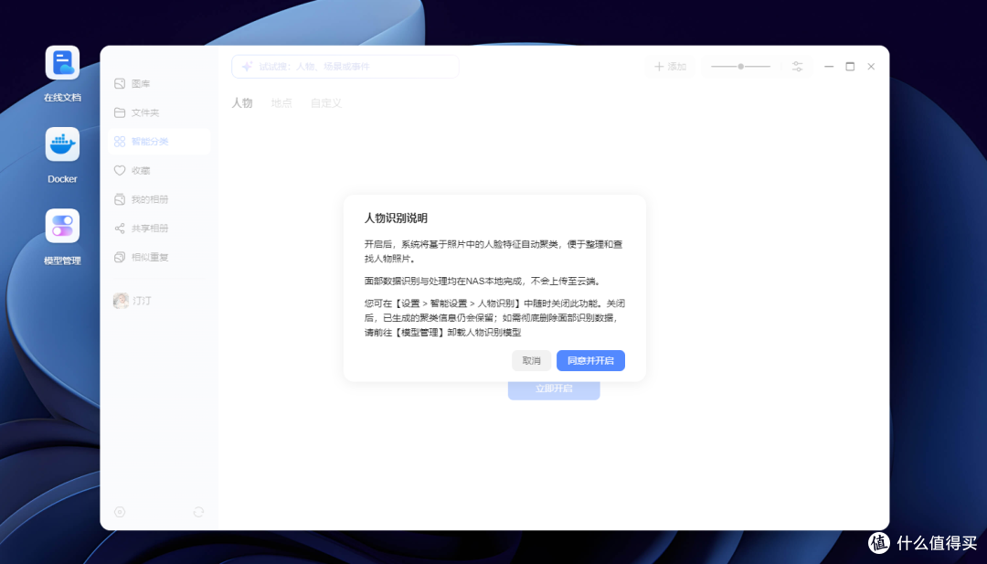Click the sparkle AI search icon
This screenshot has height=564, width=987.
(x=248, y=67)
